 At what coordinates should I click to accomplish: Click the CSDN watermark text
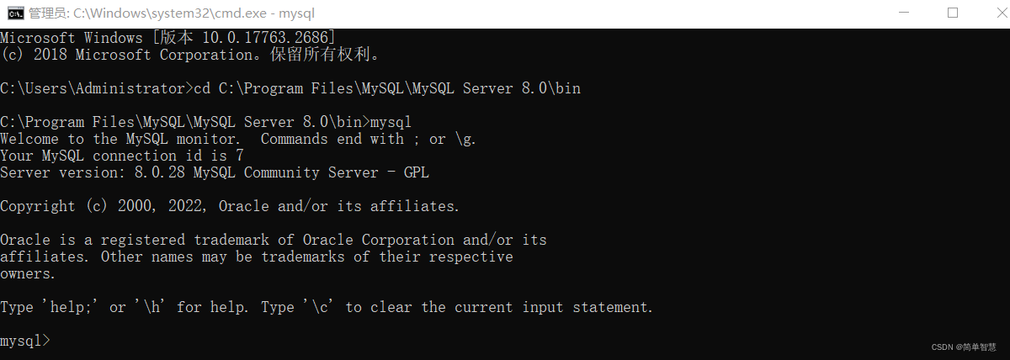pyautogui.click(x=961, y=347)
